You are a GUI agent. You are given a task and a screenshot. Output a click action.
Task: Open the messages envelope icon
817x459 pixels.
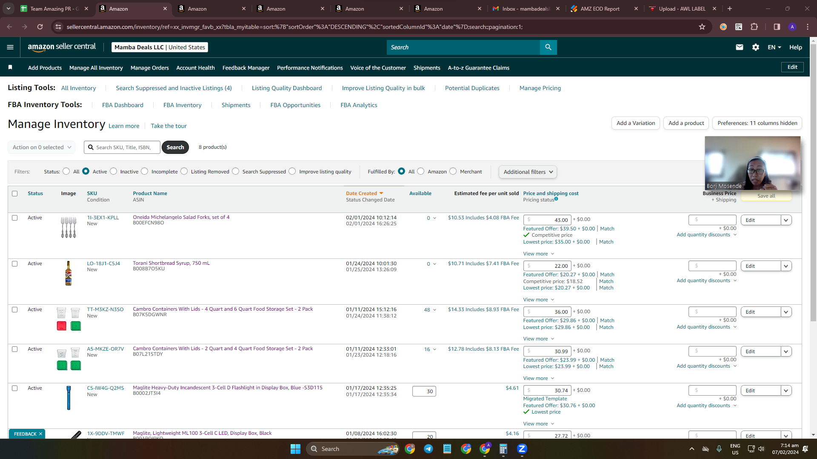[x=740, y=47]
